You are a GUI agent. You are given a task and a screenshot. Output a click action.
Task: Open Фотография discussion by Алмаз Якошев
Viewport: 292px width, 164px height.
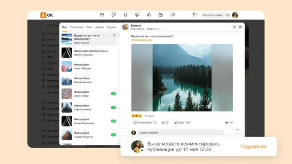(89, 67)
